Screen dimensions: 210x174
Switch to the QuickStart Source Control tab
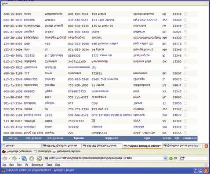pos(182,145)
